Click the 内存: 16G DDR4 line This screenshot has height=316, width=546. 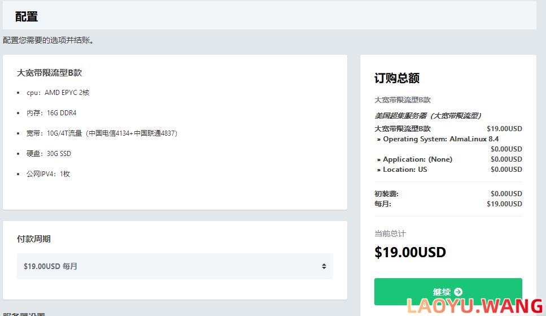[x=51, y=113]
